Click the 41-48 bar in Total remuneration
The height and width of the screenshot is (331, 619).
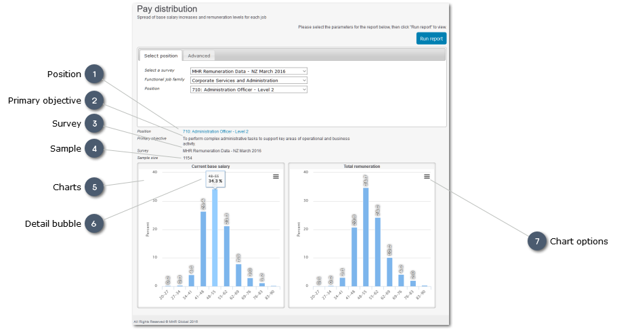(354, 257)
